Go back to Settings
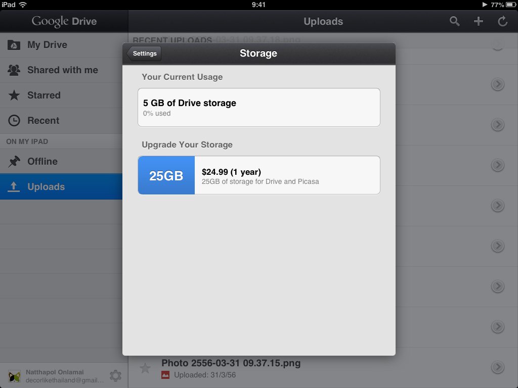 [144, 54]
